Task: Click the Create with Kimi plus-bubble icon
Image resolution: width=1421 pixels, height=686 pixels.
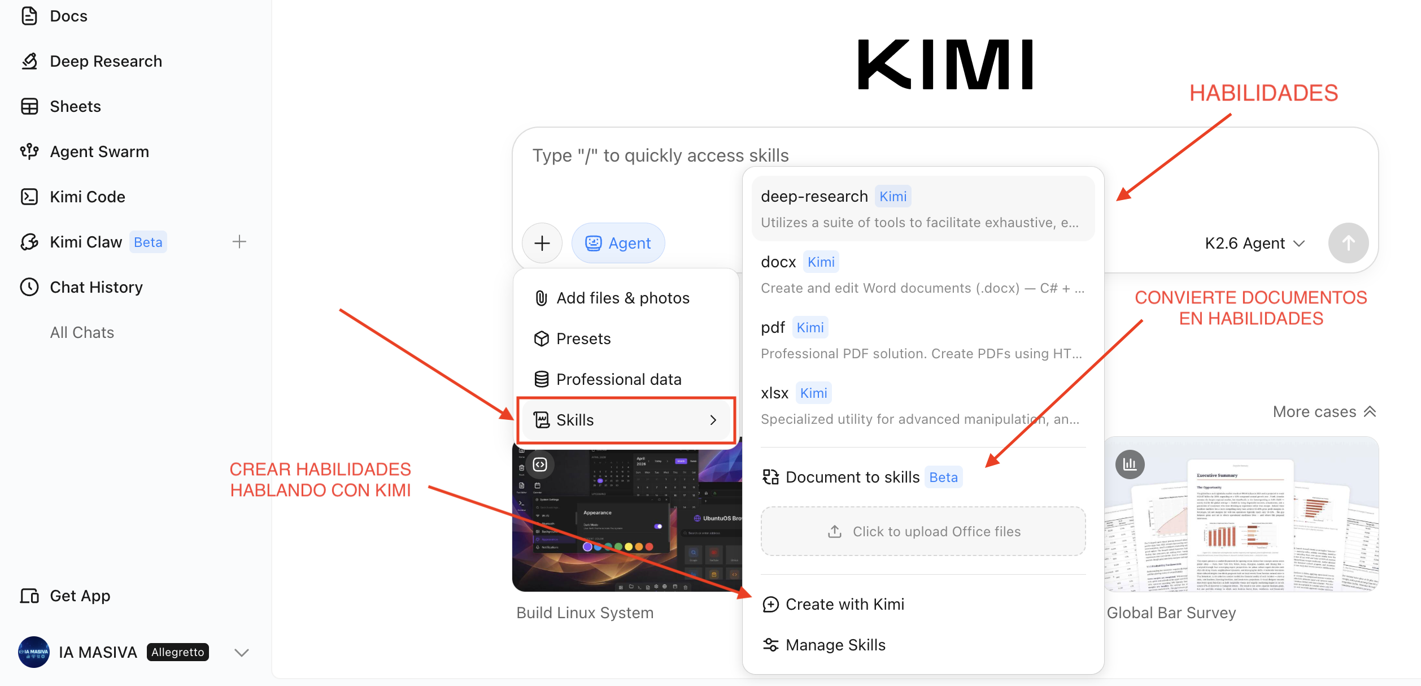Action: (x=770, y=604)
